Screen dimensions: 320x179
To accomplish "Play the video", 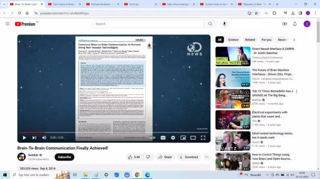I will [x=24, y=138].
